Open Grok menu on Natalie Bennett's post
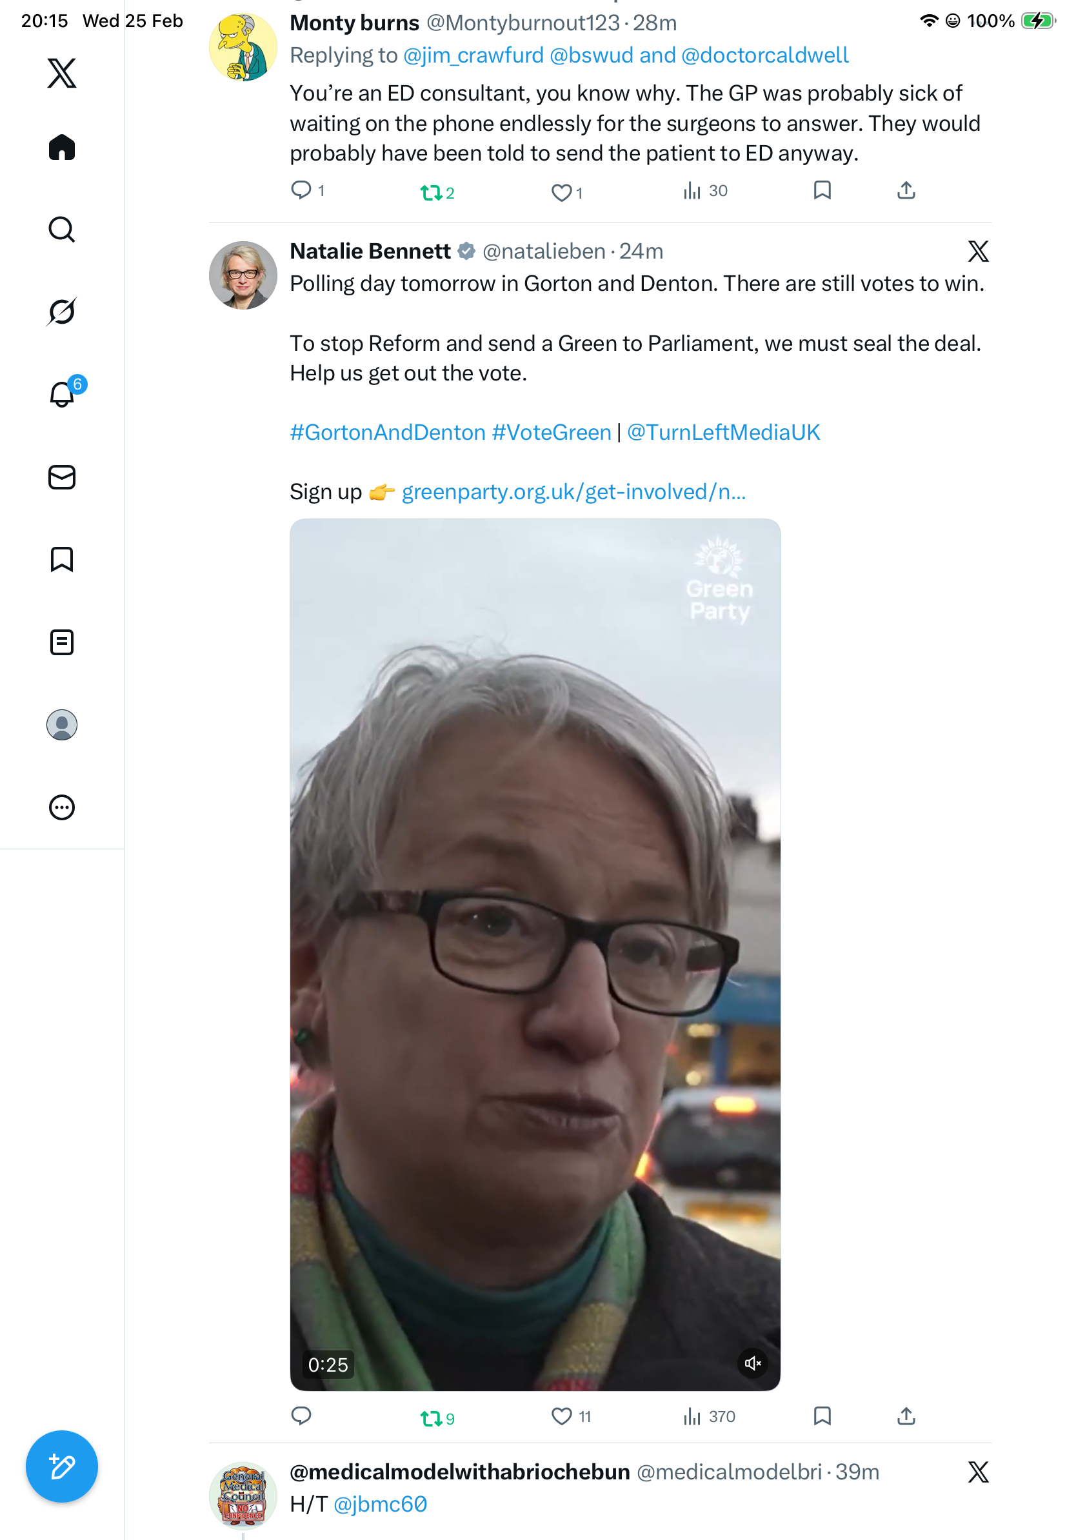 tap(978, 252)
